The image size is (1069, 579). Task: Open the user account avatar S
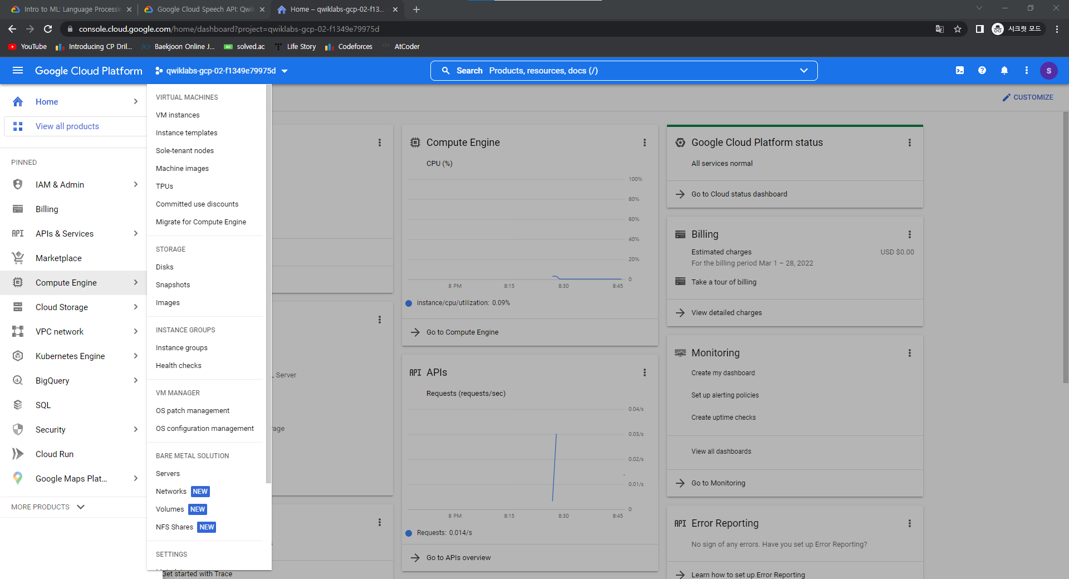pyautogui.click(x=1049, y=71)
